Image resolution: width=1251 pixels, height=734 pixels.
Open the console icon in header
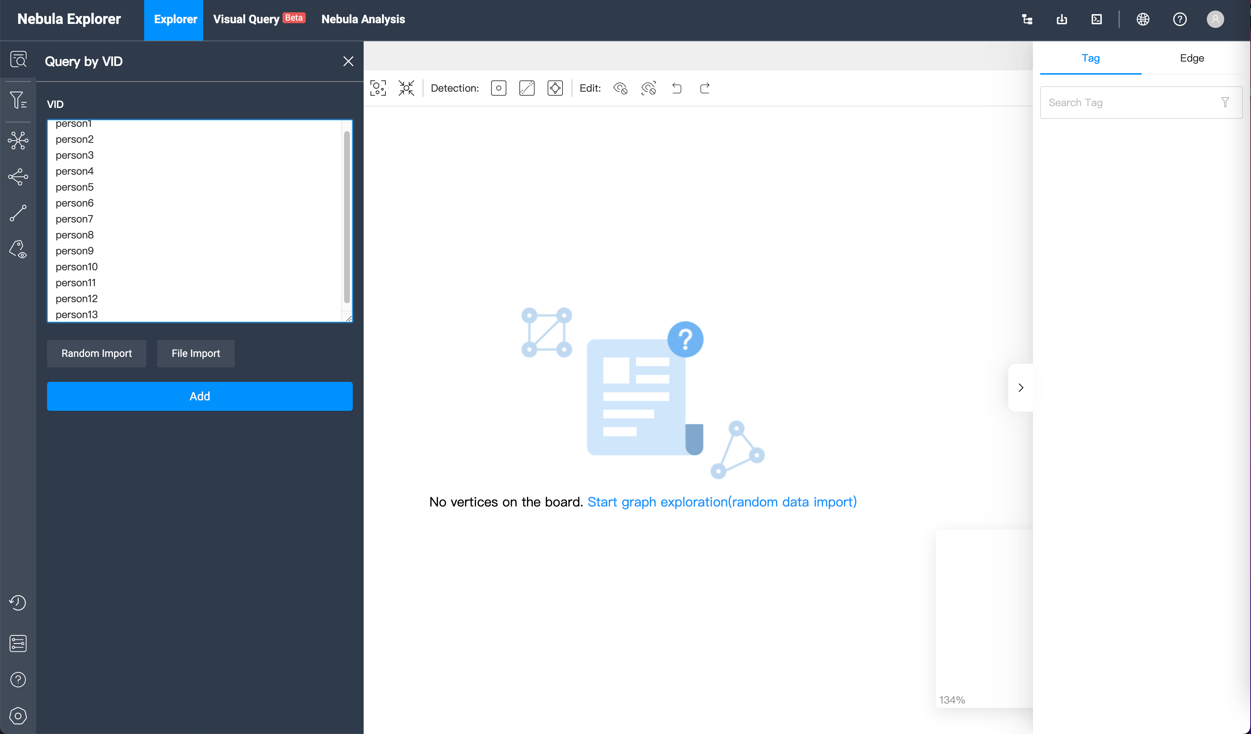click(x=1097, y=19)
